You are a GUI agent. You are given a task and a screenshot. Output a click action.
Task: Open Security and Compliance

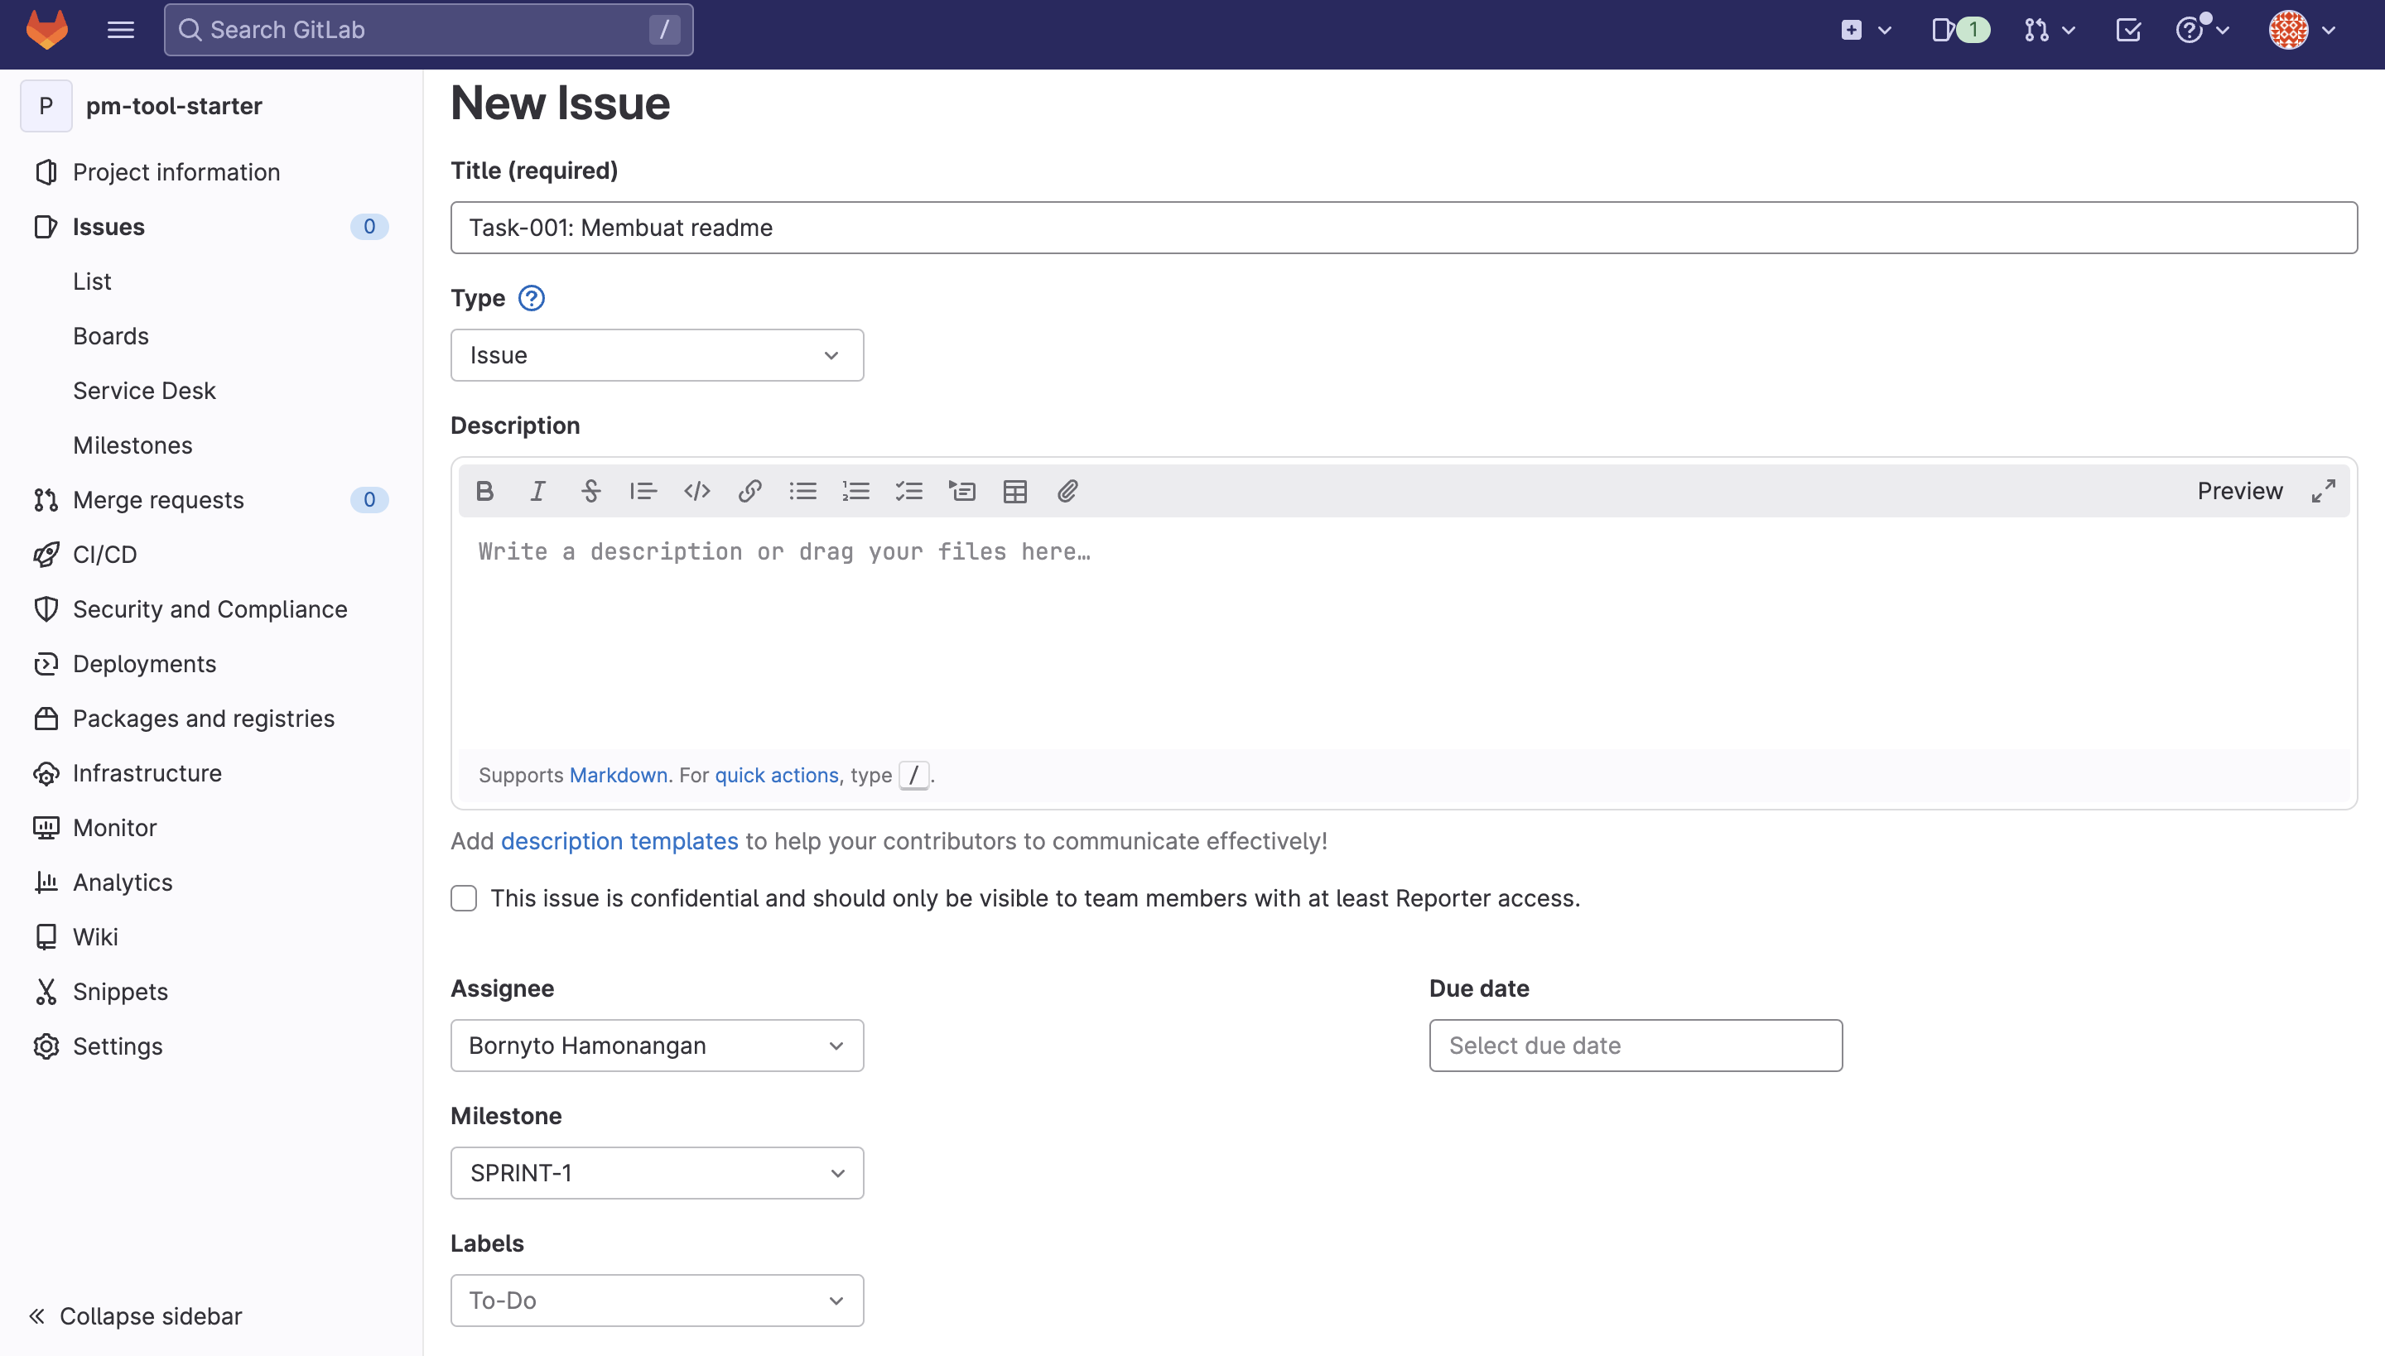coord(210,609)
